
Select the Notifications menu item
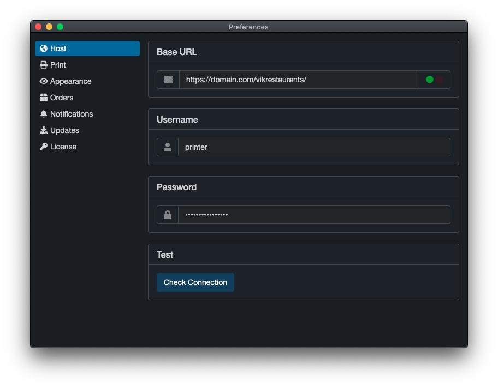pos(71,114)
